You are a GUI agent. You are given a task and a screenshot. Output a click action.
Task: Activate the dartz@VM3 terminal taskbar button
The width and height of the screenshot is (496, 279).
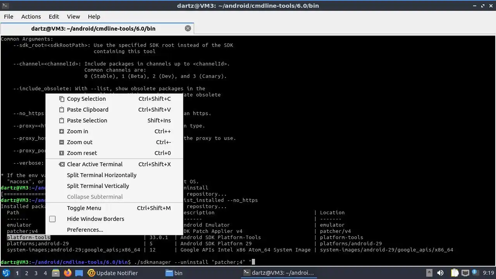(x=279, y=273)
